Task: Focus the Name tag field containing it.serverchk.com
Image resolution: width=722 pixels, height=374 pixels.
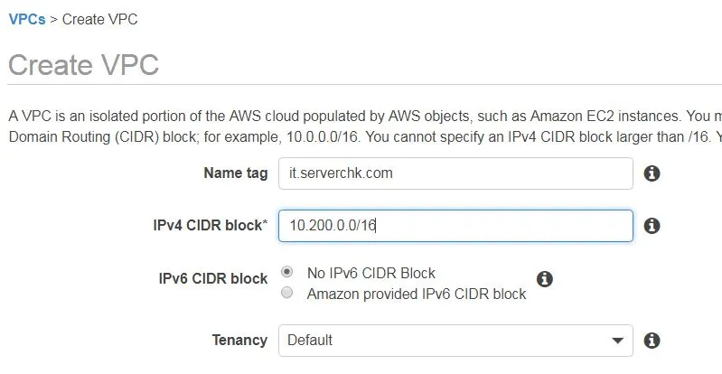Action: [455, 173]
